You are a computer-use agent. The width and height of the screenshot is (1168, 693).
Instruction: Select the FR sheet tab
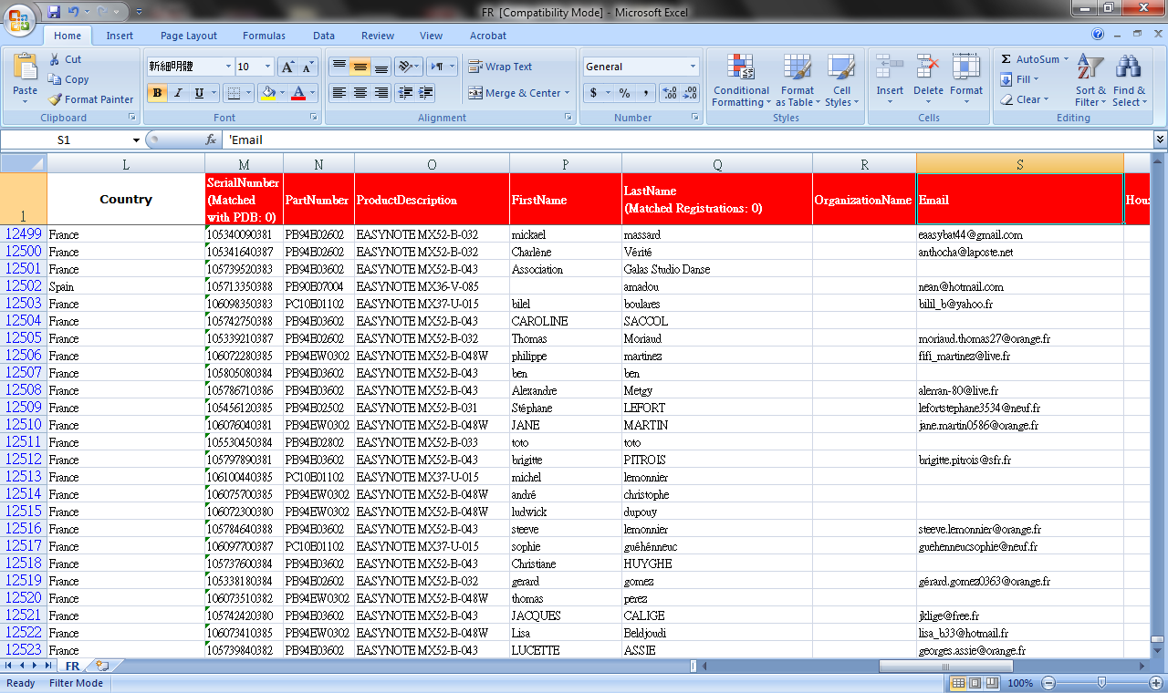tap(73, 666)
